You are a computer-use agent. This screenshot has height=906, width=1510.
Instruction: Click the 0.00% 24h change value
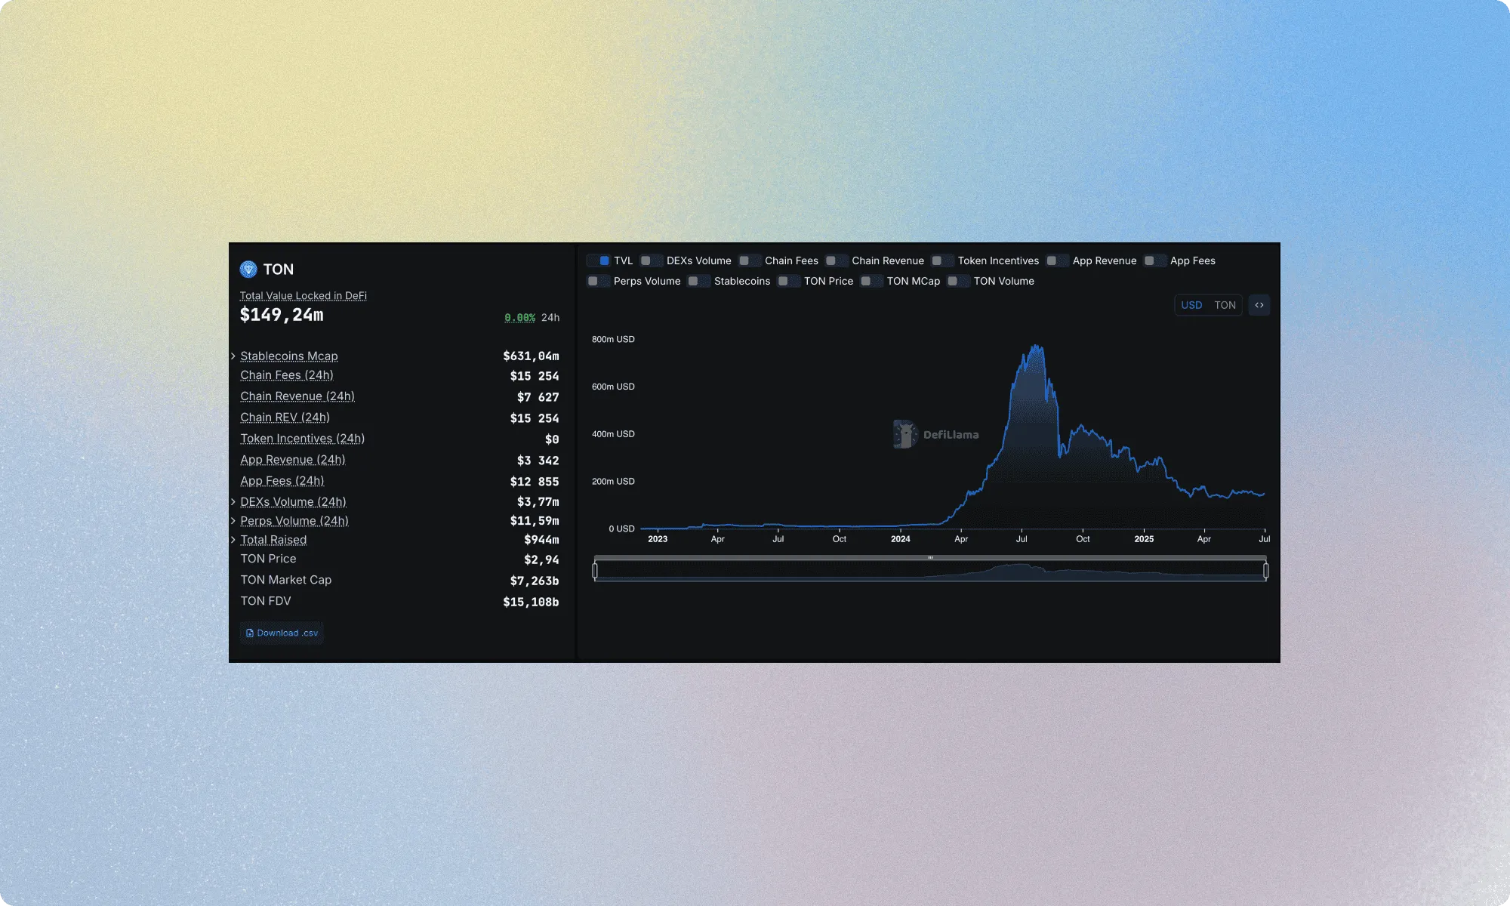click(x=519, y=318)
